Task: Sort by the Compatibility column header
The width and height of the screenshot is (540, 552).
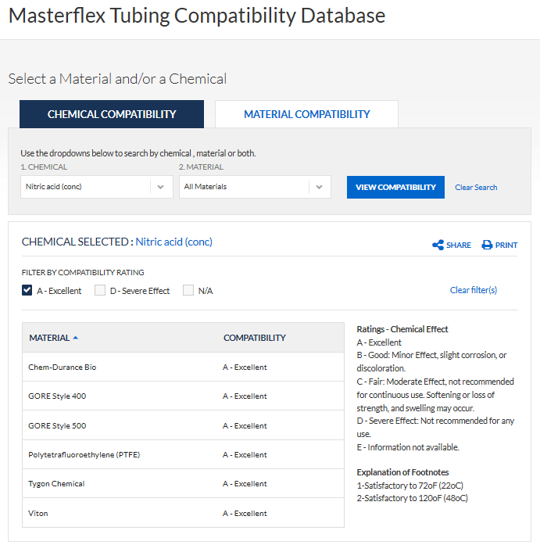Action: (x=255, y=338)
